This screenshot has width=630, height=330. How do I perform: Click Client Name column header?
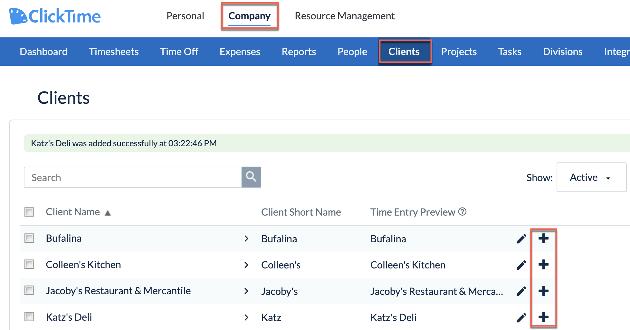pyautogui.click(x=73, y=212)
